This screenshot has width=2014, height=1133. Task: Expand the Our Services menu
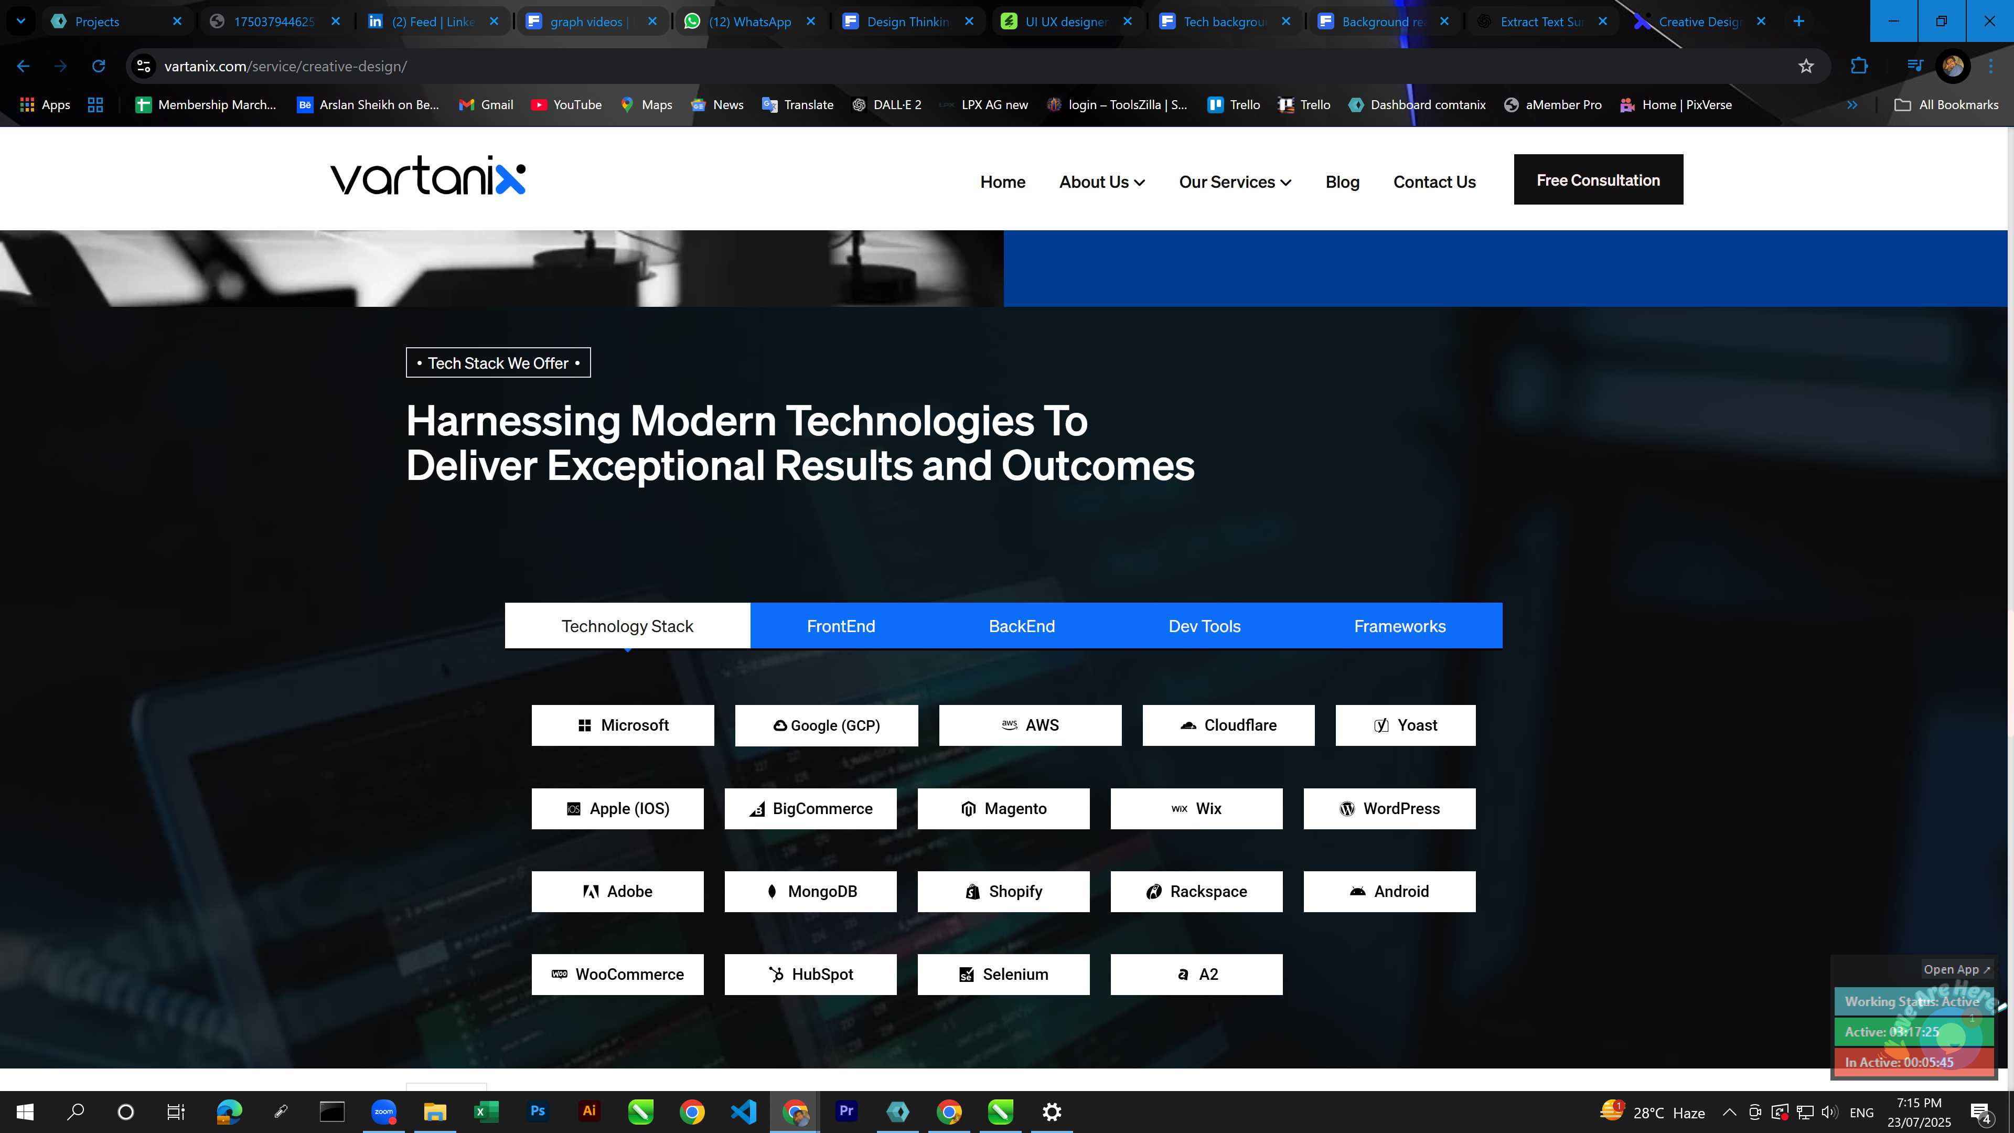point(1235,182)
